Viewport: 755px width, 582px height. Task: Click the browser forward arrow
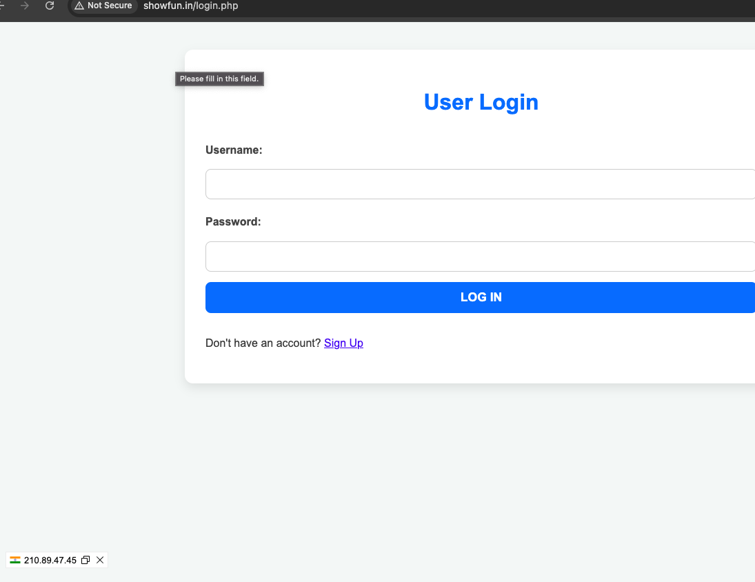(x=25, y=6)
